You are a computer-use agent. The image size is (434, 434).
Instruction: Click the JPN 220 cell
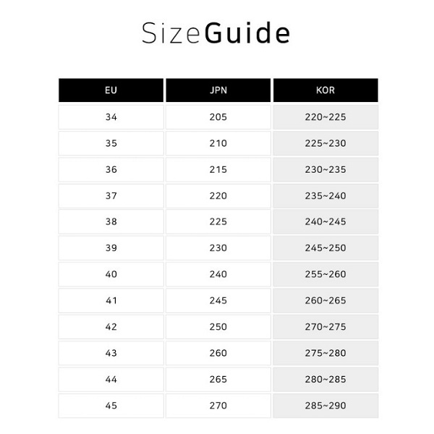coord(218,195)
